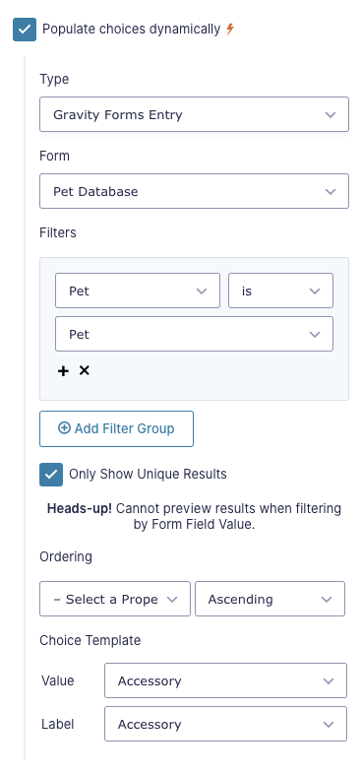
Task: Click the lightning bolt icon
Action: tap(229, 30)
